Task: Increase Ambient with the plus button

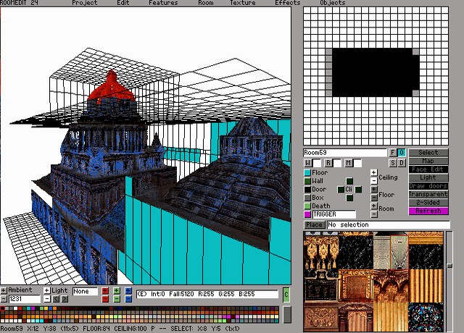Action: coord(4,290)
